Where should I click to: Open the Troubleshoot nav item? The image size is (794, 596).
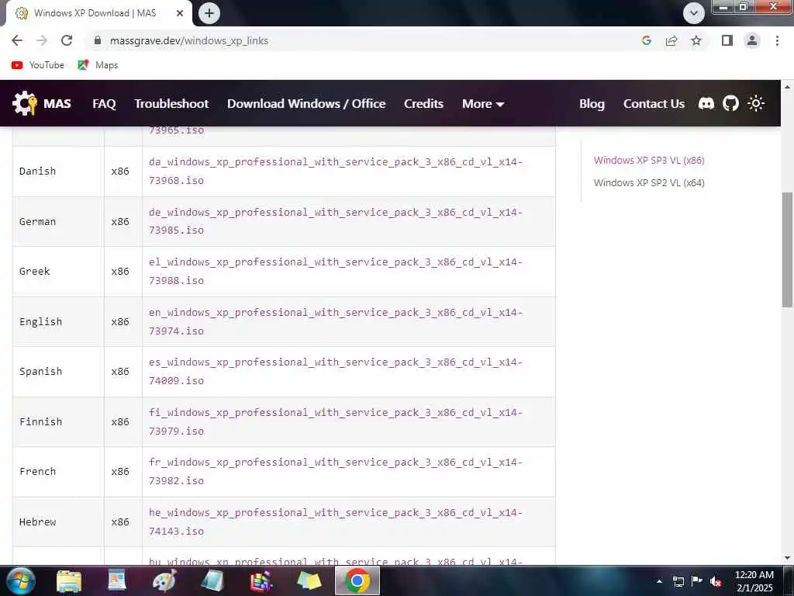tap(171, 103)
